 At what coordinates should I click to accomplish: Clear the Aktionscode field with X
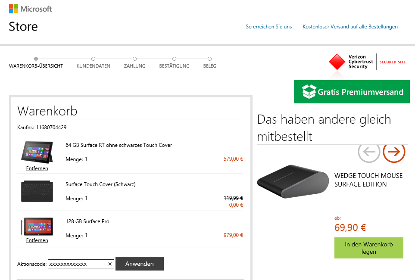pos(110,264)
